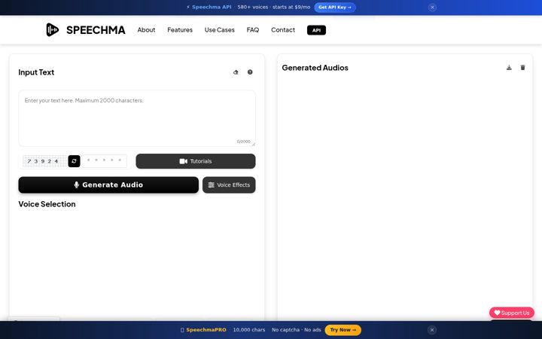Open Voice Effects settings
Screen dimensions: 542x339
tap(229, 185)
